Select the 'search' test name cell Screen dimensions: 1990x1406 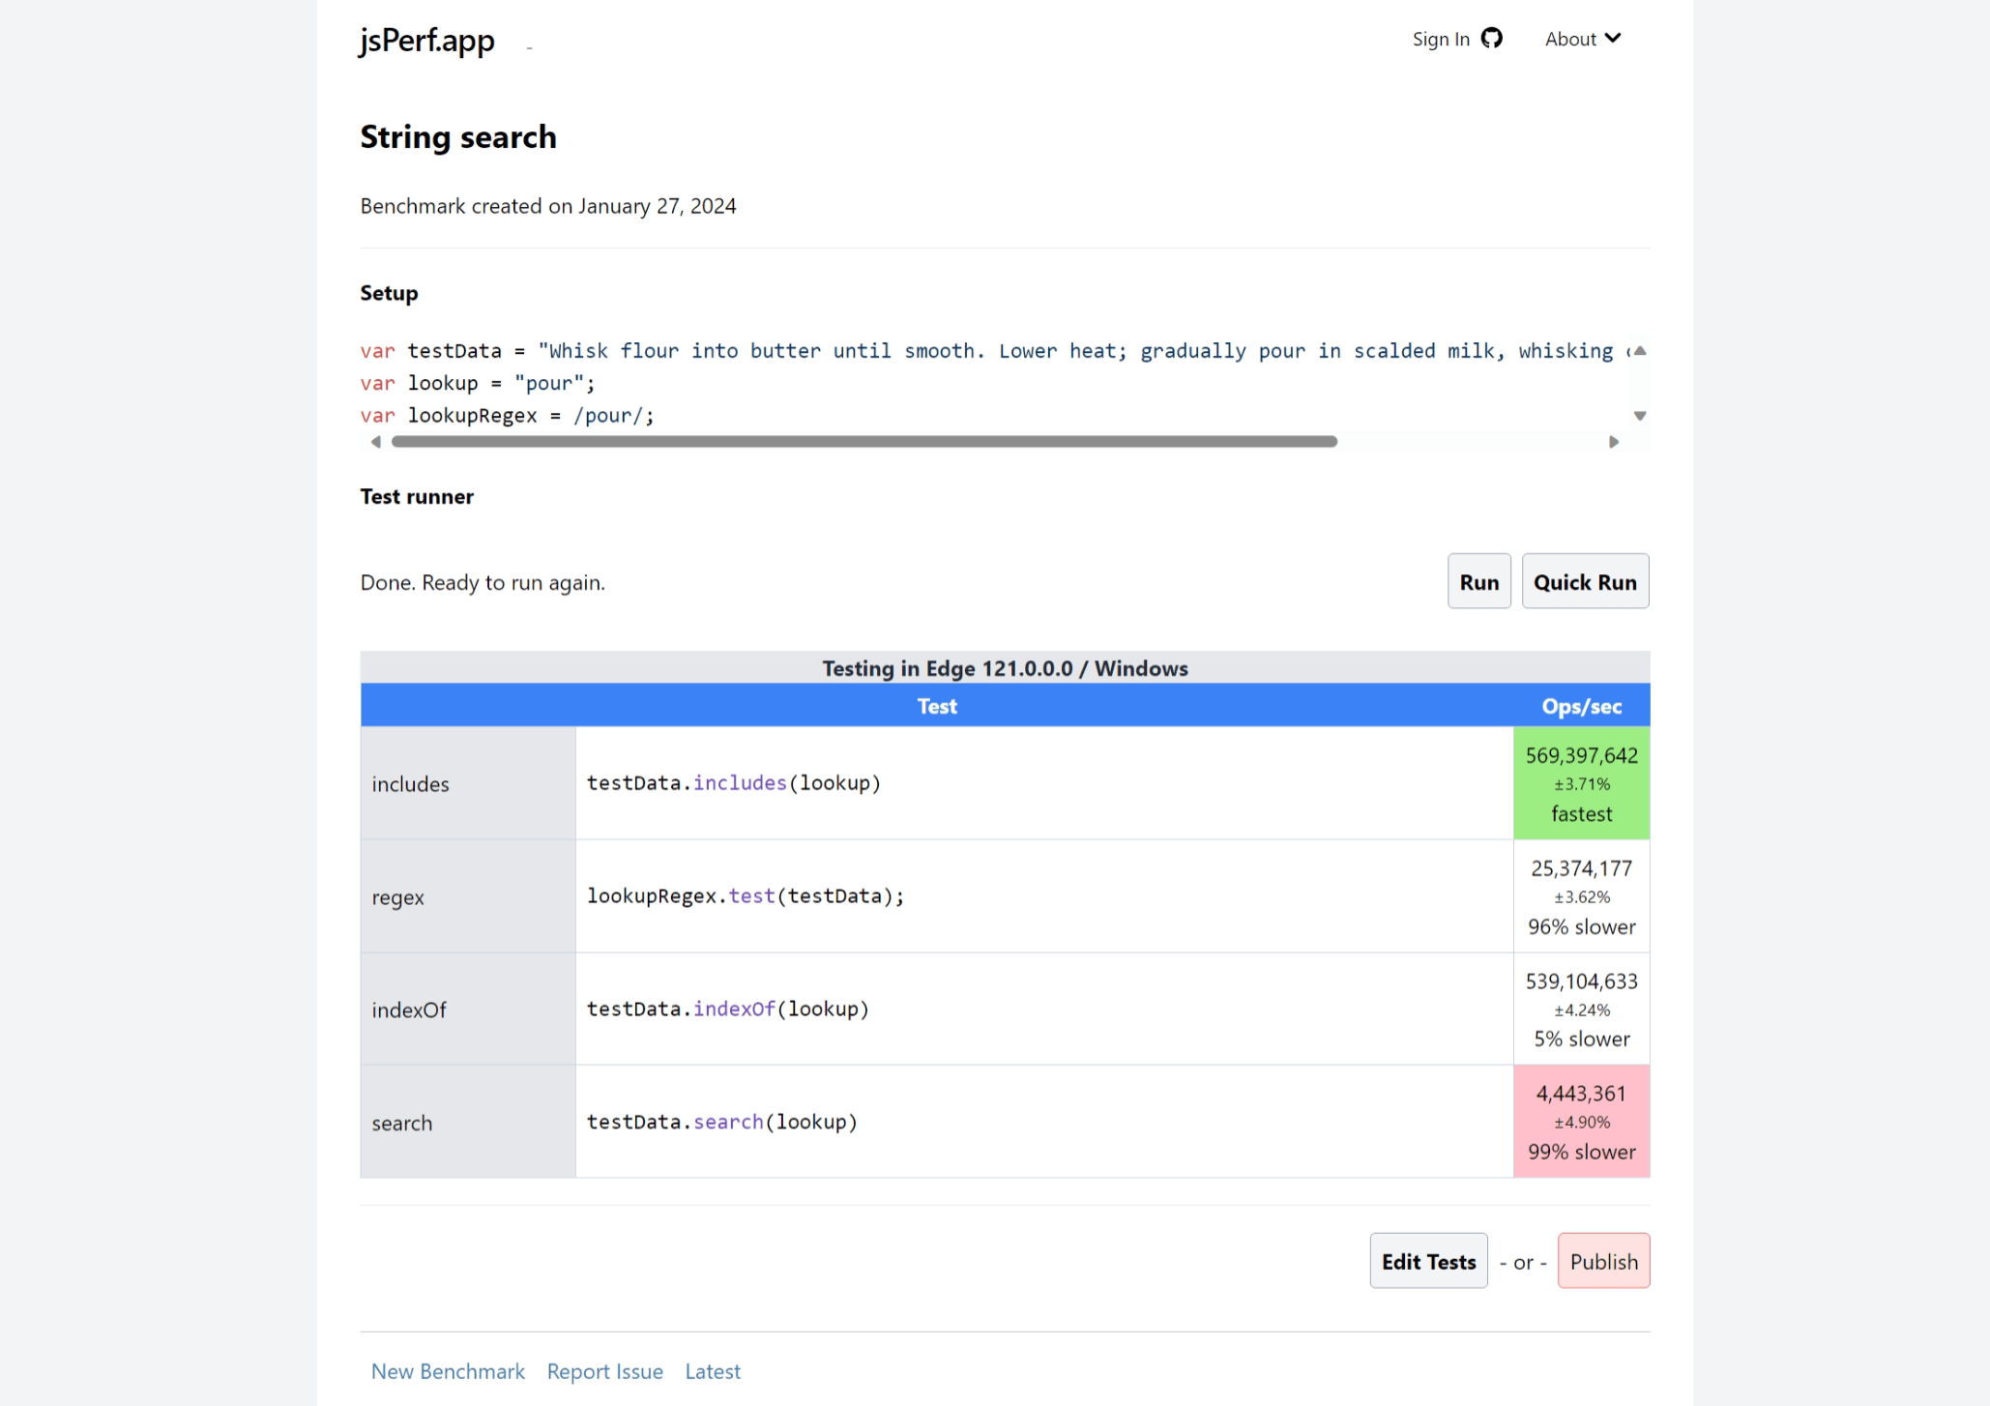click(468, 1122)
